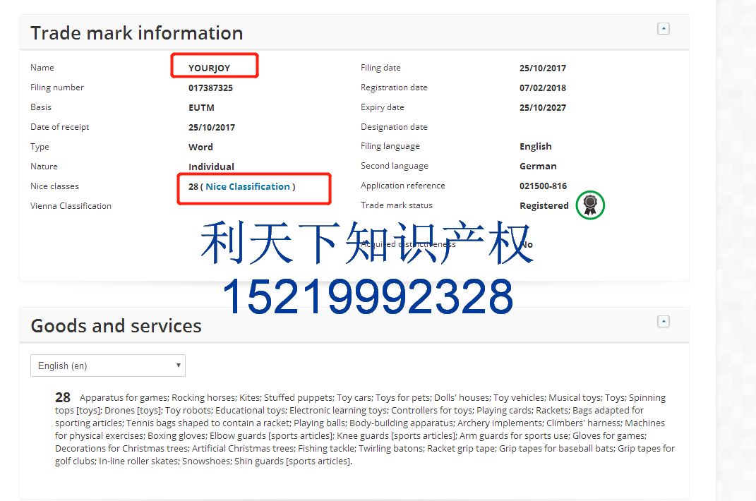Click the Registered status text
This screenshot has width=756, height=501.
(544, 206)
